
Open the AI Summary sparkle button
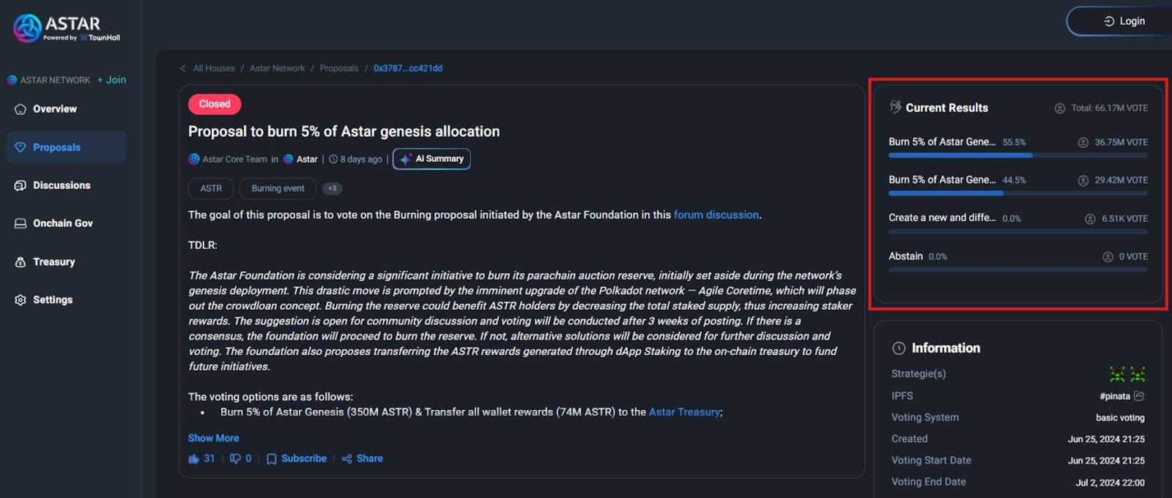click(431, 159)
